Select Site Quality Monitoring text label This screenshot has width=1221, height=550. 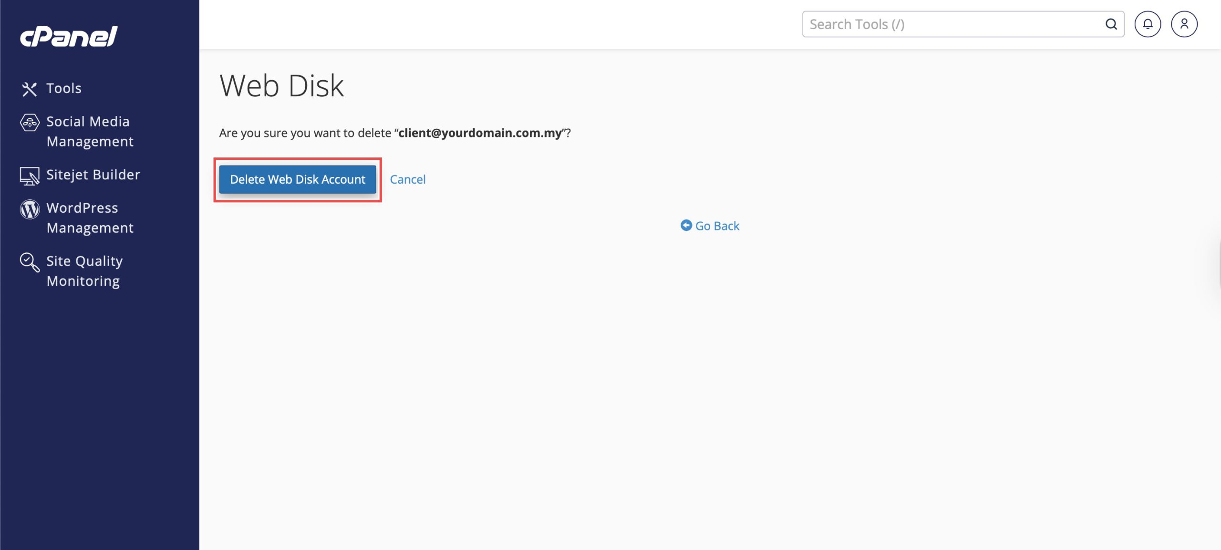(x=84, y=271)
